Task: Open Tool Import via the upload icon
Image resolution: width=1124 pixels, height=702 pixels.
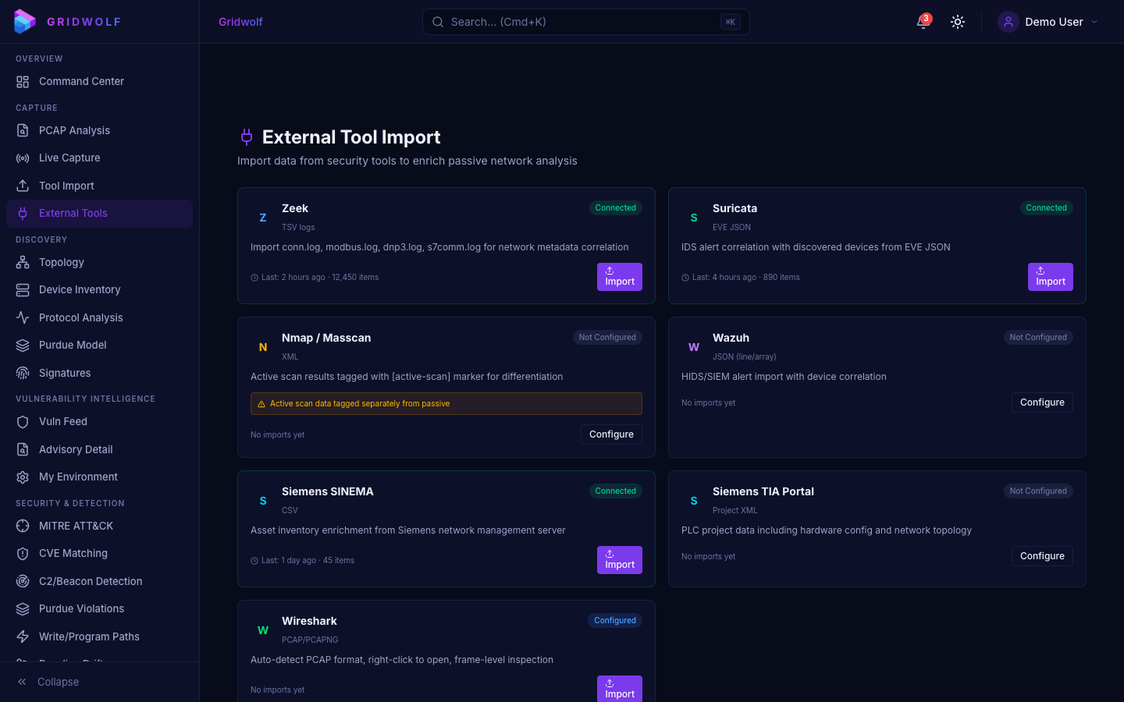Action: pos(23,186)
